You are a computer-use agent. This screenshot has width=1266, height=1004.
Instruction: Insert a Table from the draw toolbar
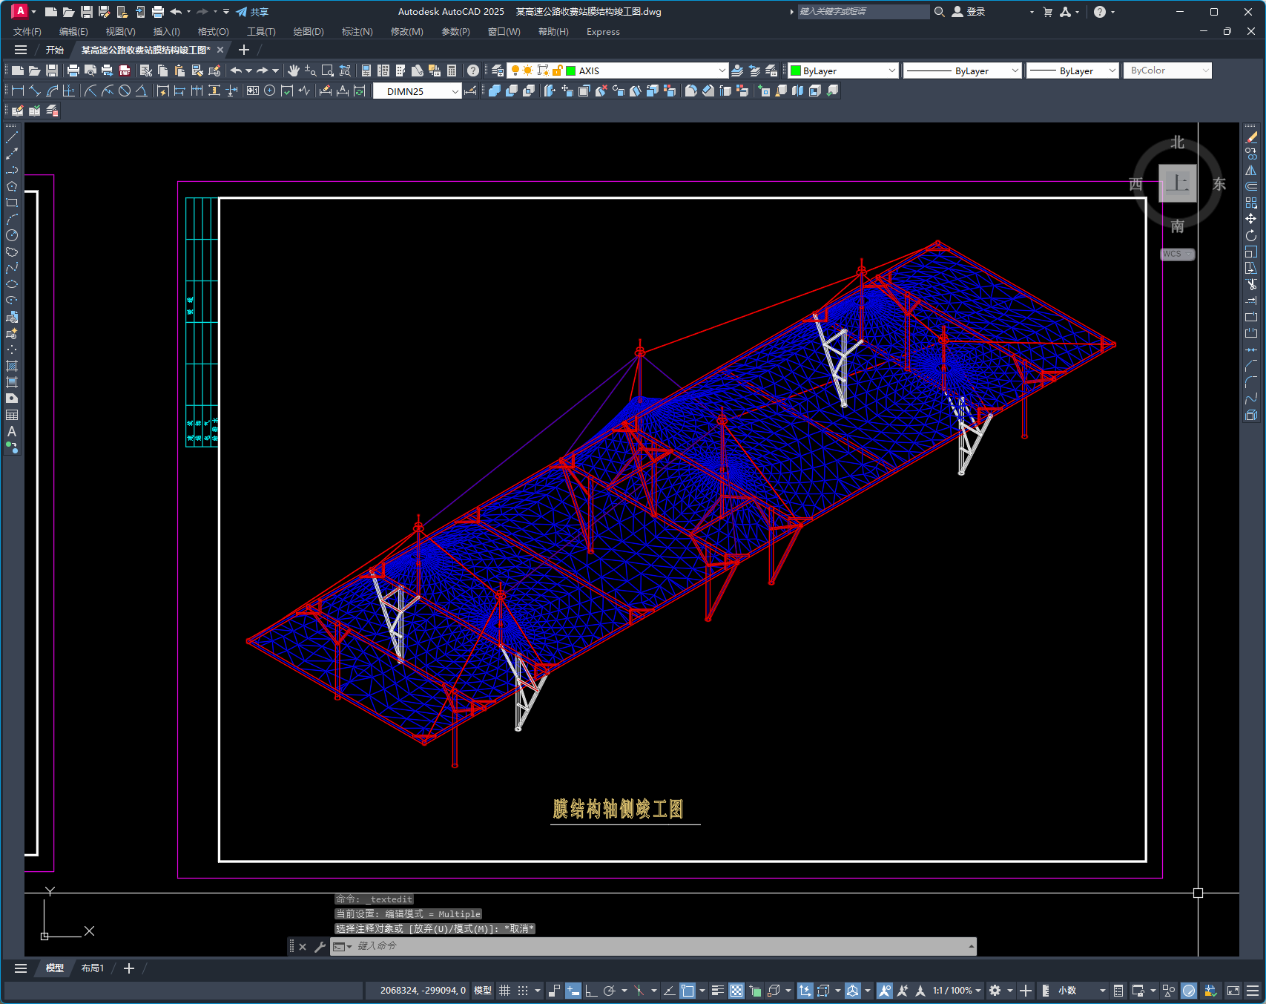pos(12,415)
